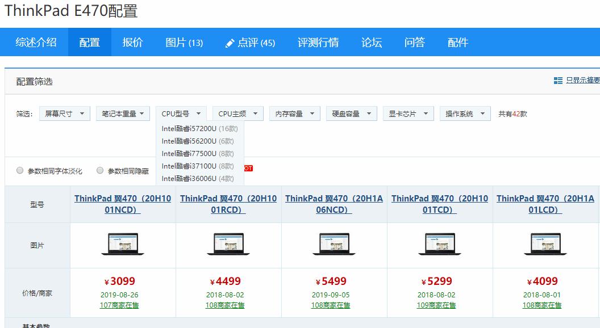Click the laptop thumbnail of the ¥3099 model

(122, 245)
